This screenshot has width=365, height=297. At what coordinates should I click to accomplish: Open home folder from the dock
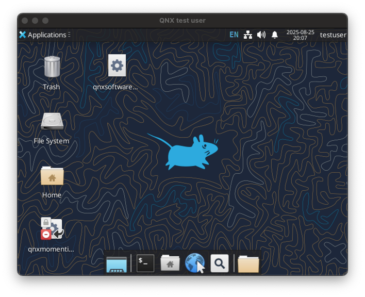pos(170,263)
